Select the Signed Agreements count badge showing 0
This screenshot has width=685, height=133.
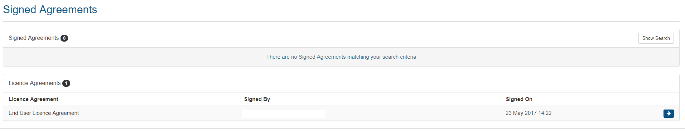[64, 38]
